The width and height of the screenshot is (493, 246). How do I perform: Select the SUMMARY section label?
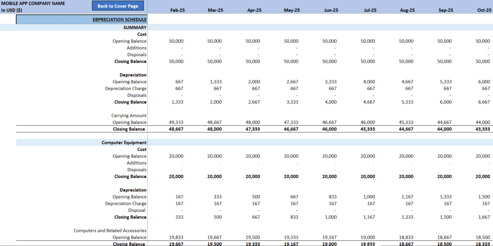[135, 27]
